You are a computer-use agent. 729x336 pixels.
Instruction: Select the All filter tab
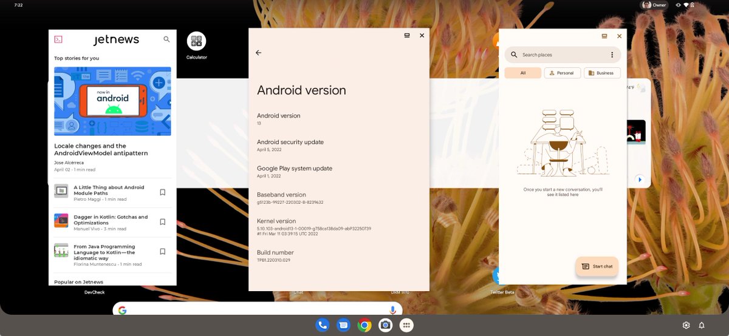(522, 73)
